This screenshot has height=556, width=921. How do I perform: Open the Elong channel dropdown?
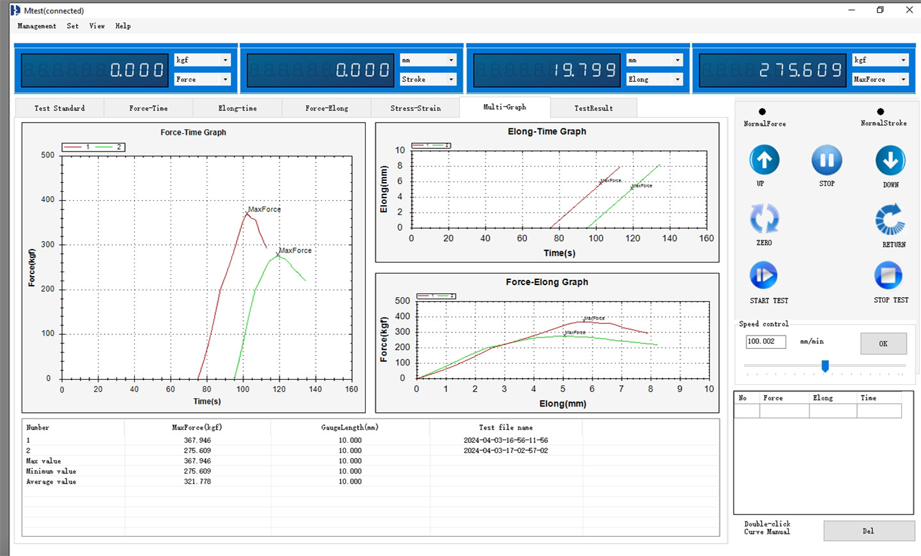coord(677,79)
